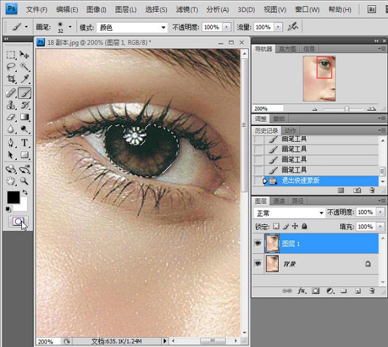Toggle lock transparent pixels

(x=276, y=226)
